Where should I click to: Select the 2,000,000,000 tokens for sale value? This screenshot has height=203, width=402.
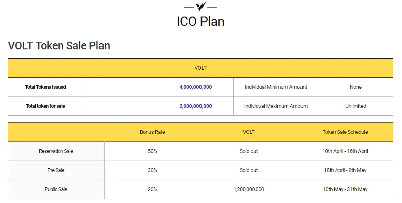click(x=195, y=106)
